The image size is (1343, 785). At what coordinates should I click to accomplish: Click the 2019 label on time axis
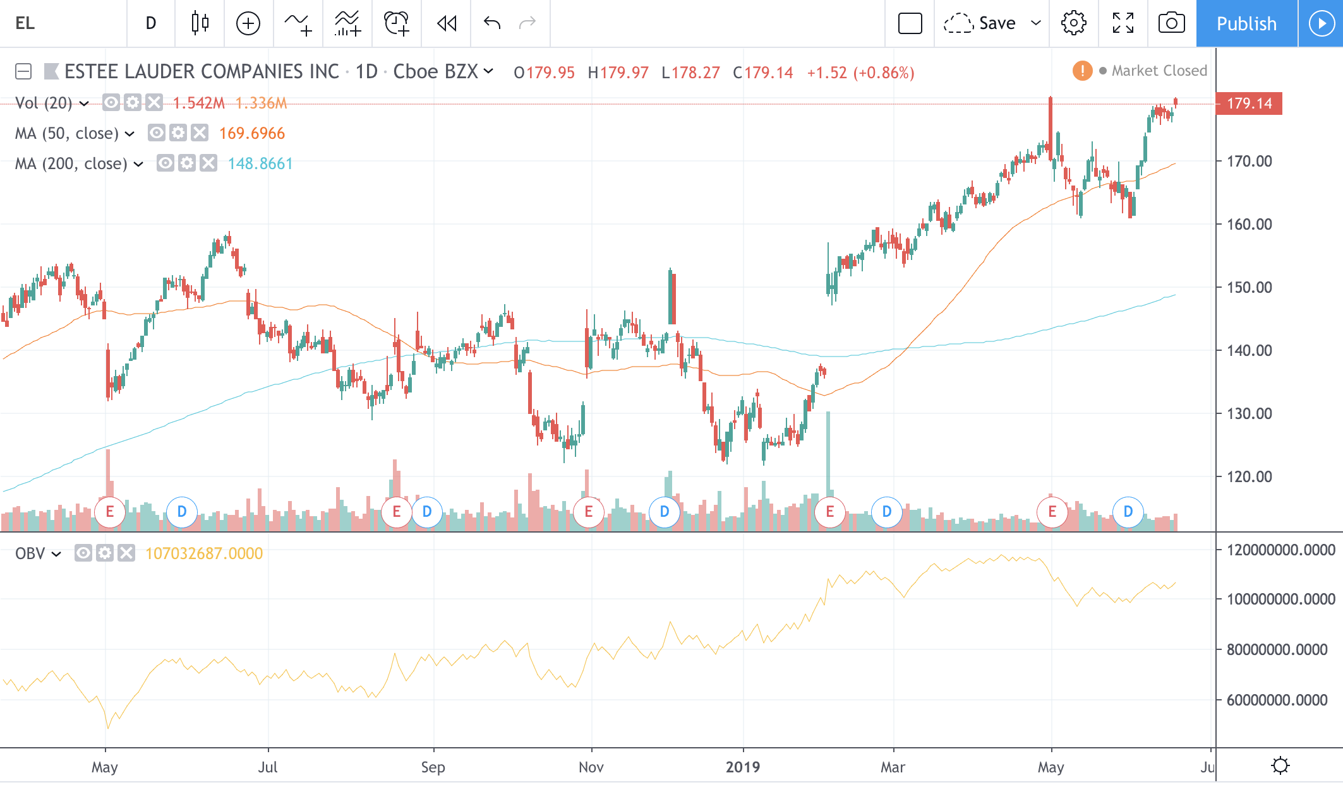743,767
